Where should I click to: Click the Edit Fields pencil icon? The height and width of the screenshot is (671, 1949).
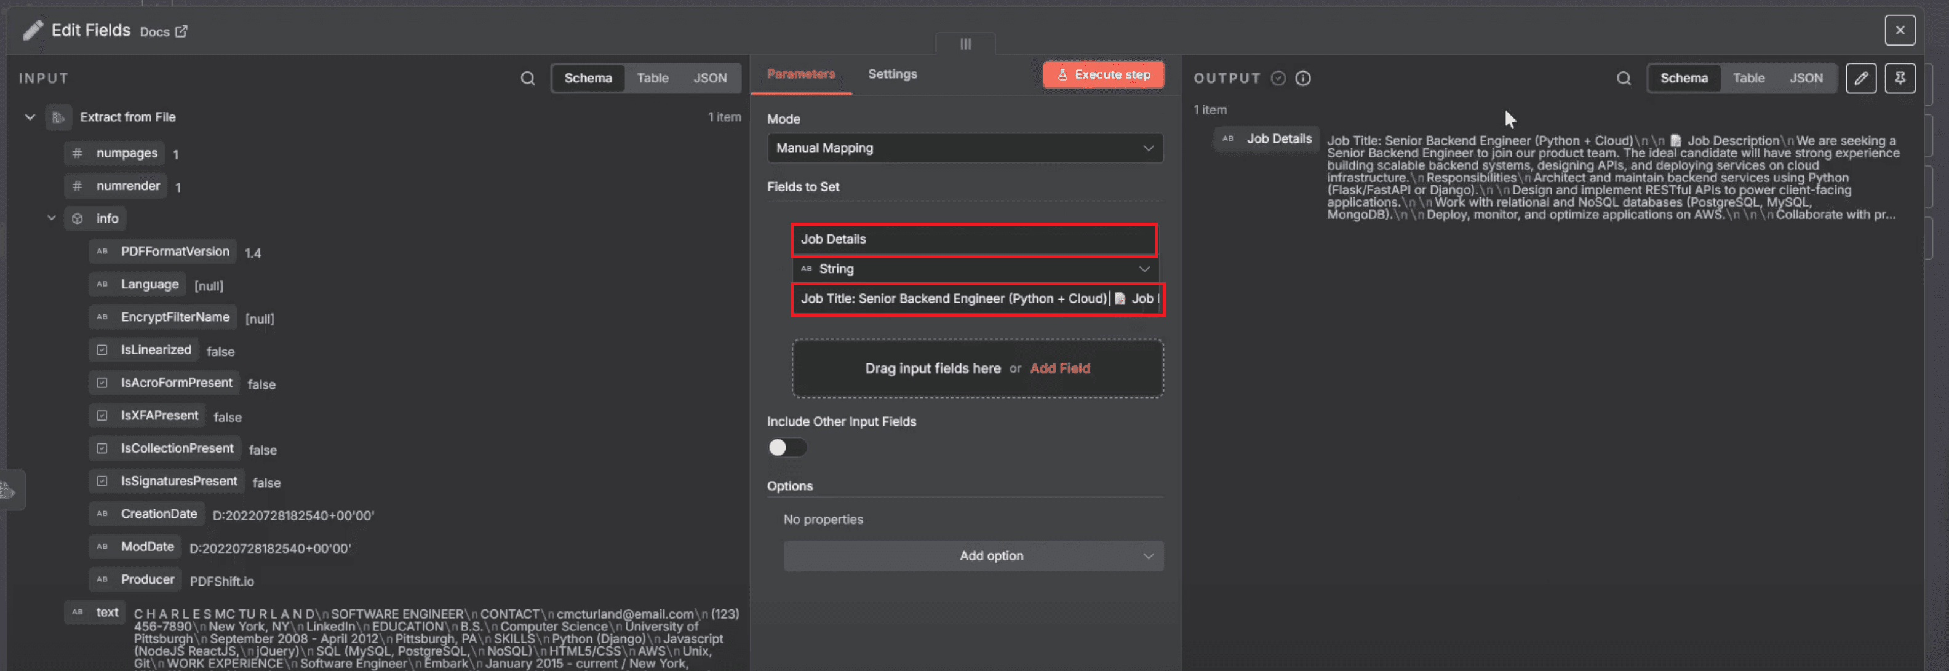(x=33, y=30)
